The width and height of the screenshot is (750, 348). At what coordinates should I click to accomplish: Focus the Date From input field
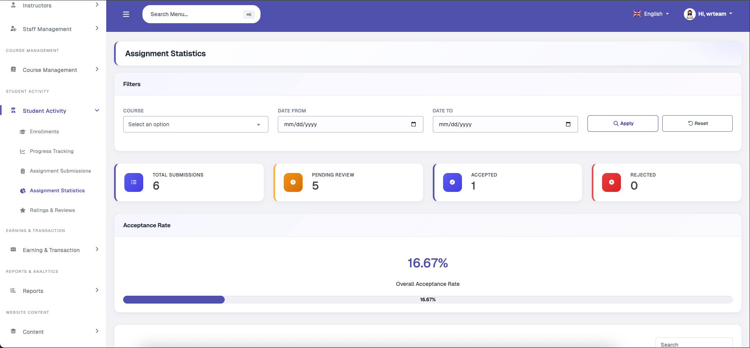pos(350,124)
